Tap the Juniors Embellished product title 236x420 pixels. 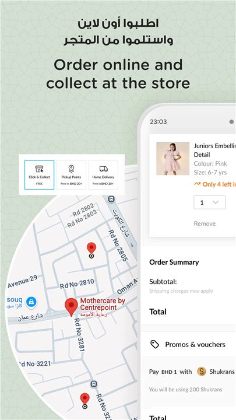pyautogui.click(x=215, y=150)
